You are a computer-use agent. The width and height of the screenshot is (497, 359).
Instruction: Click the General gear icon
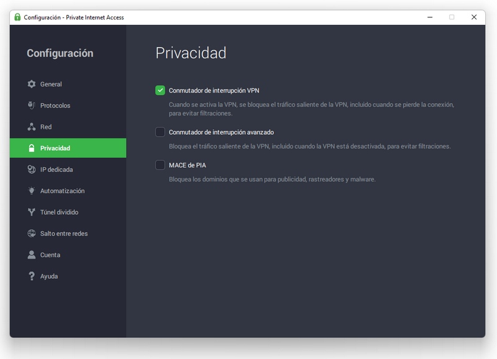click(32, 84)
